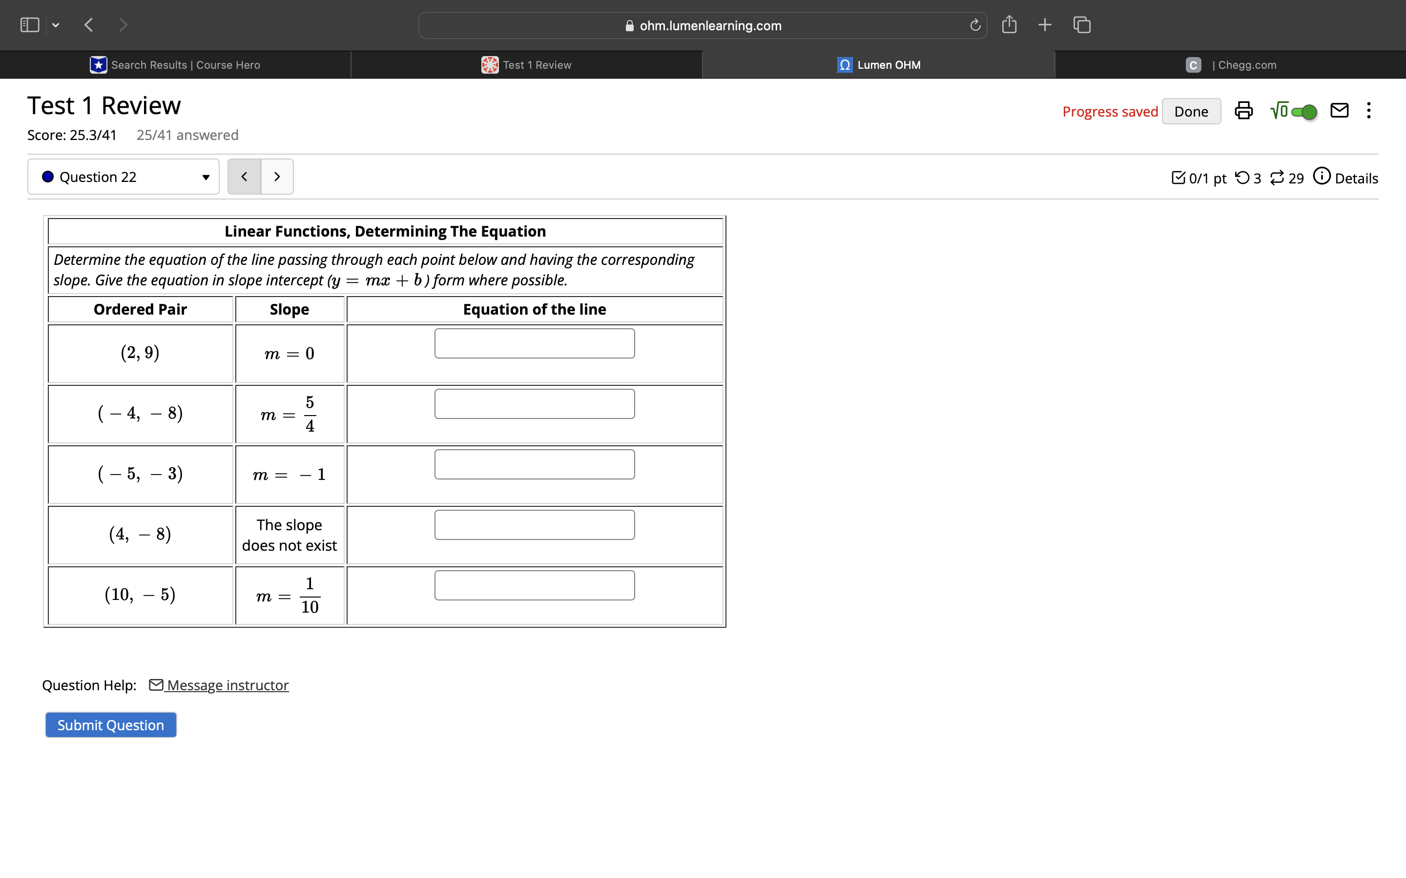
Task: Click the Safari share icon
Action: (1009, 25)
